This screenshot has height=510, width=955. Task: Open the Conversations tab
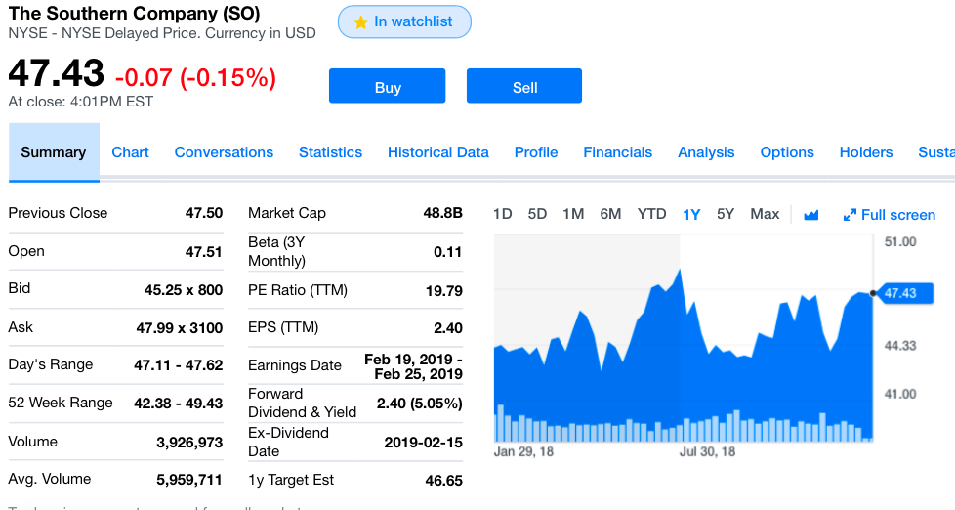pos(224,152)
